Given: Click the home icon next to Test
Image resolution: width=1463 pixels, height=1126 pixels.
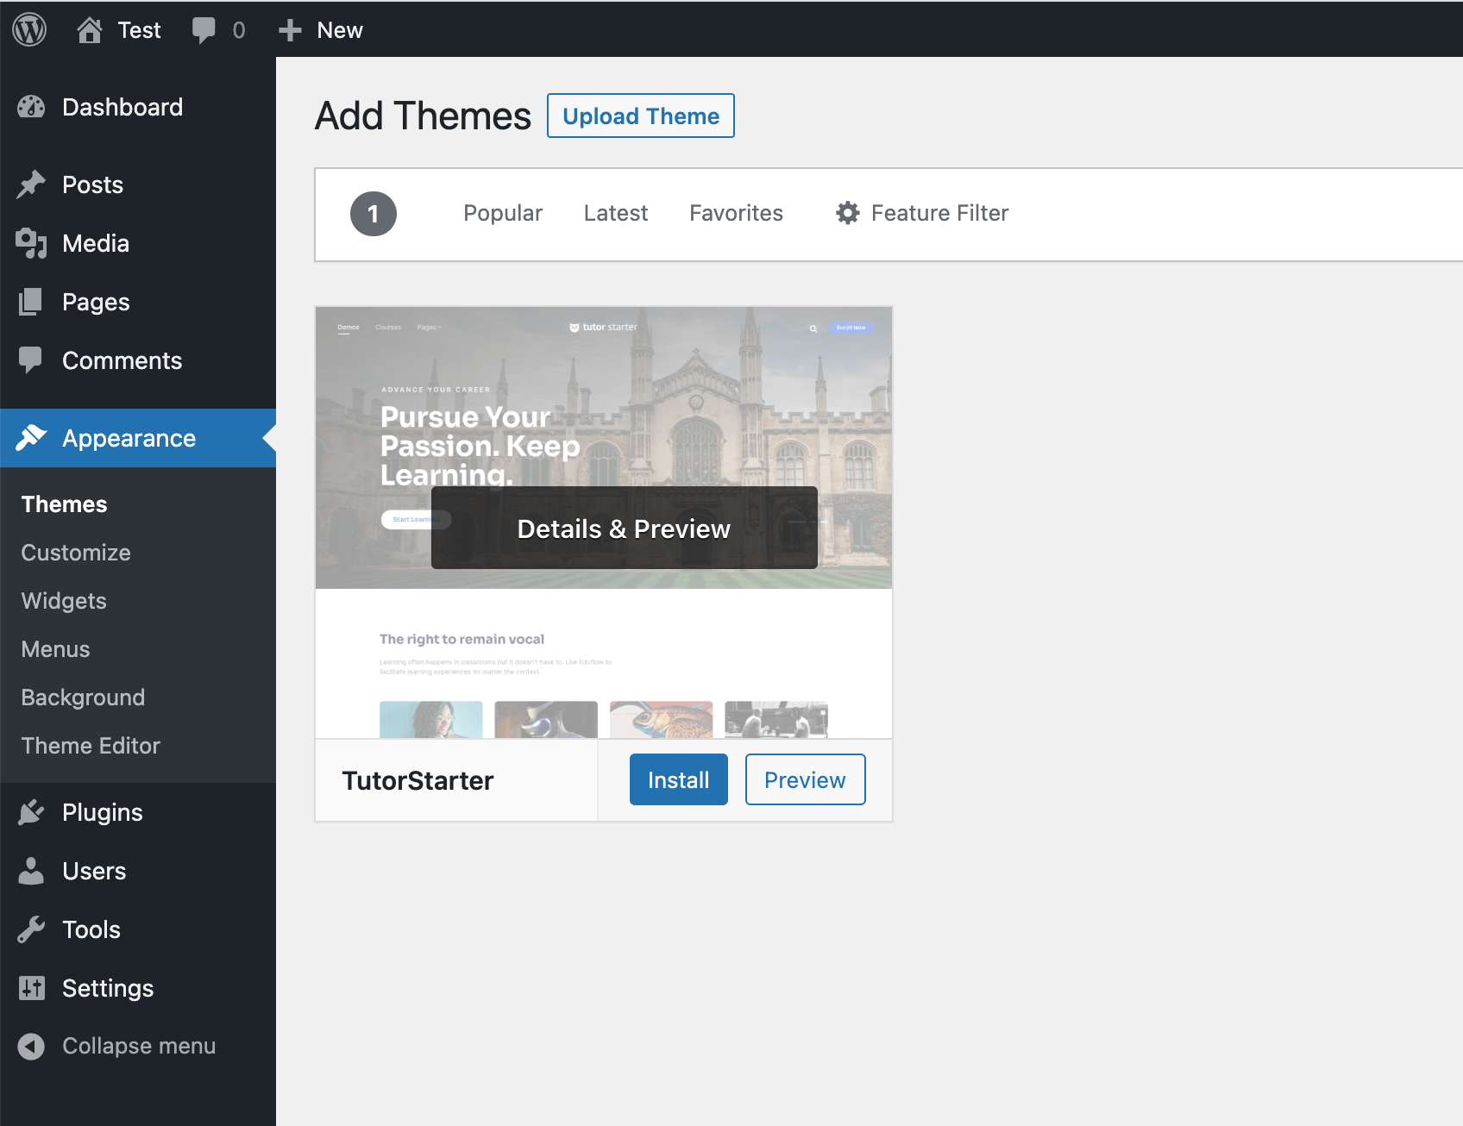Looking at the screenshot, I should coord(89,30).
